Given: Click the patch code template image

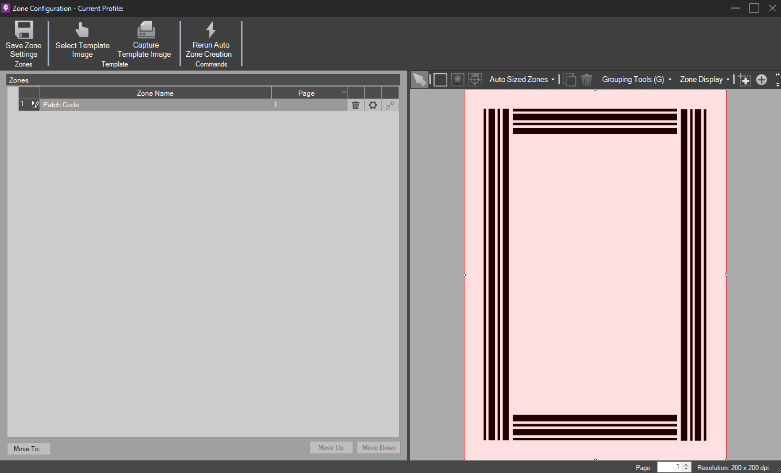Looking at the screenshot, I should pos(595,275).
